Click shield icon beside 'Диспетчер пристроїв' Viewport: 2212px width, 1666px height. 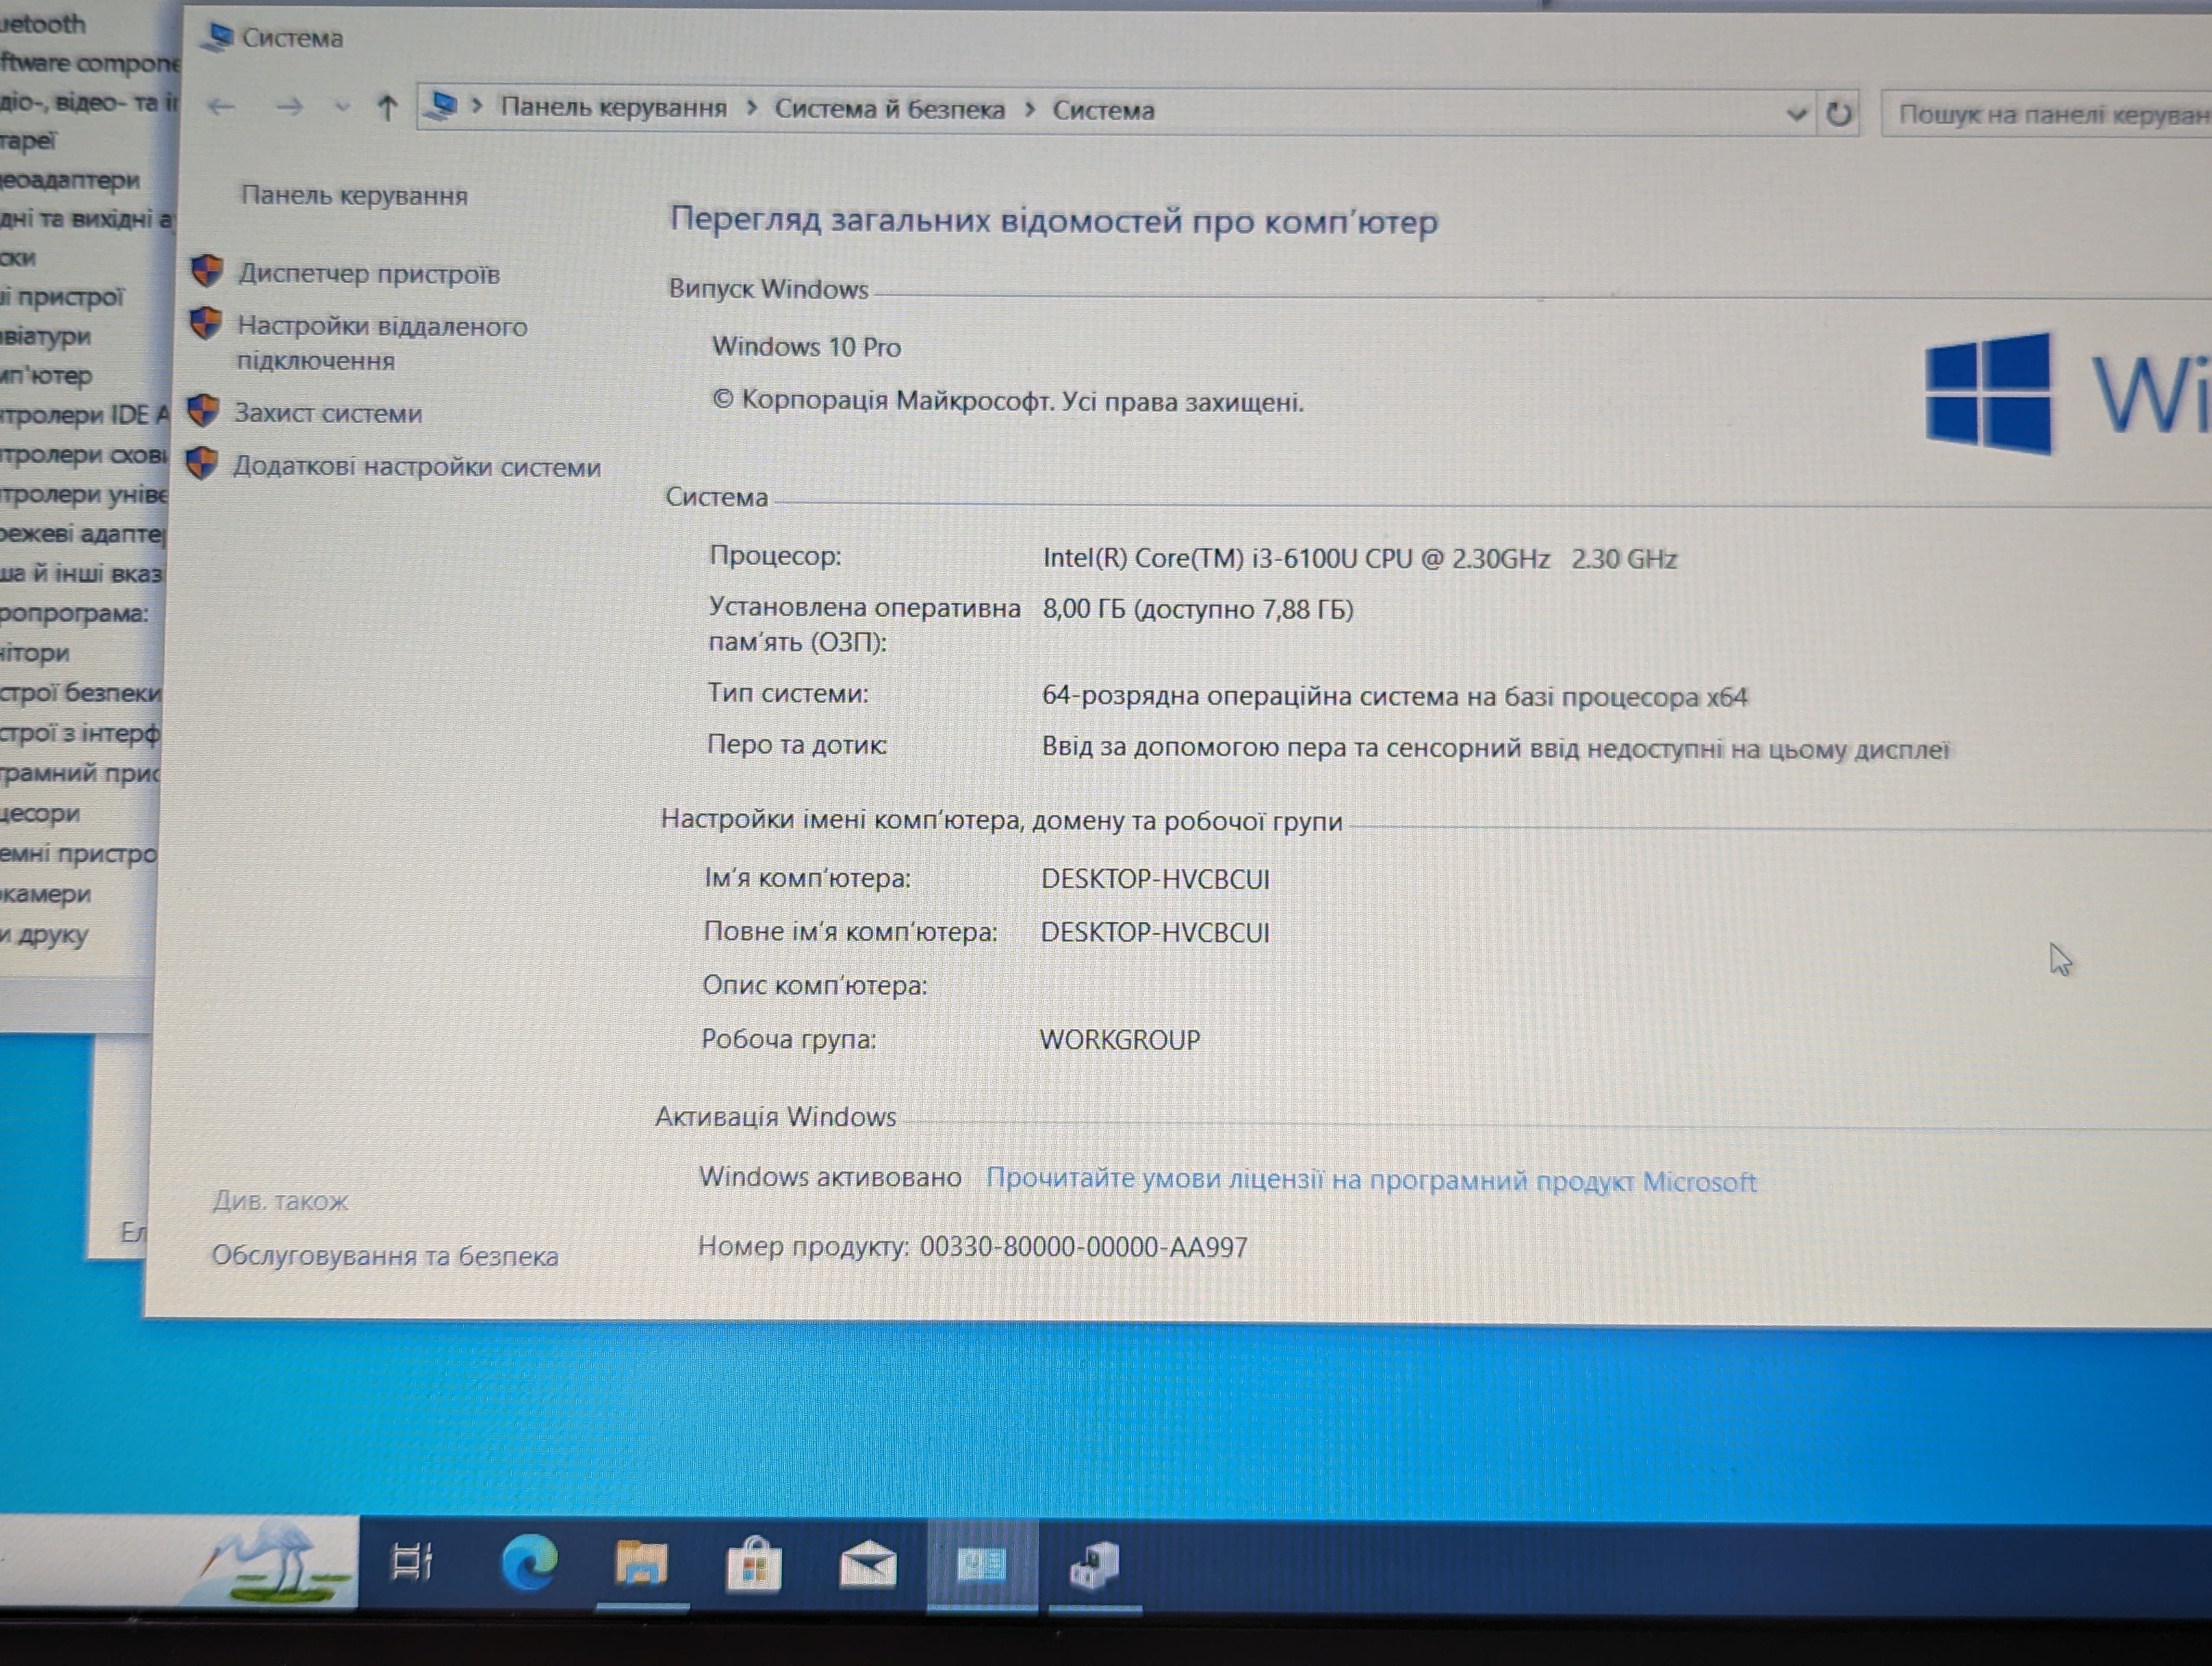click(207, 270)
